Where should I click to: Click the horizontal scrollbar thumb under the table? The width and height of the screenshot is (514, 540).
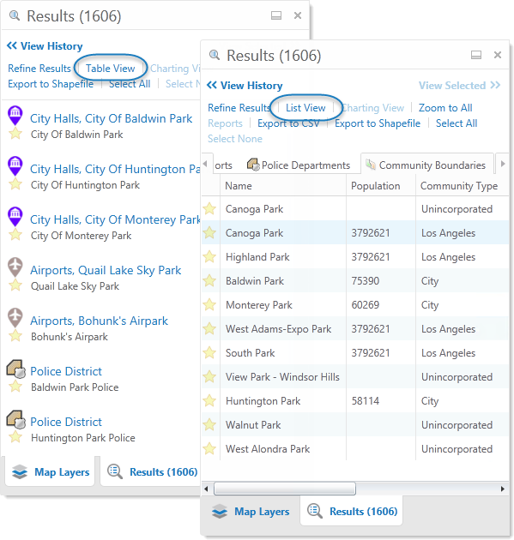[285, 489]
